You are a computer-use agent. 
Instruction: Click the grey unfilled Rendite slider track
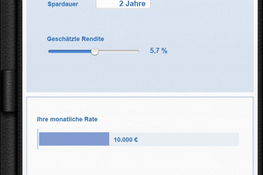119,51
